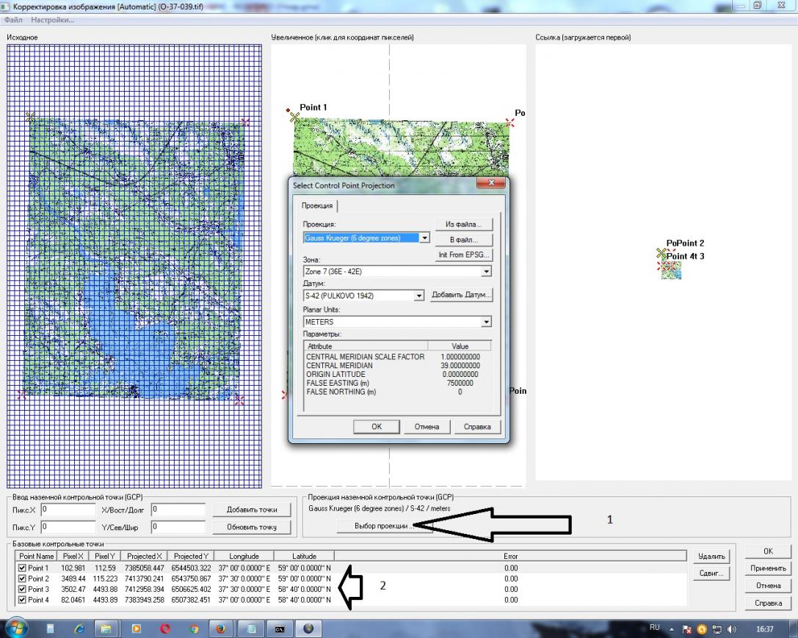
Task: Open Windows Explorer folder icon in taskbar
Action: [x=106, y=628]
